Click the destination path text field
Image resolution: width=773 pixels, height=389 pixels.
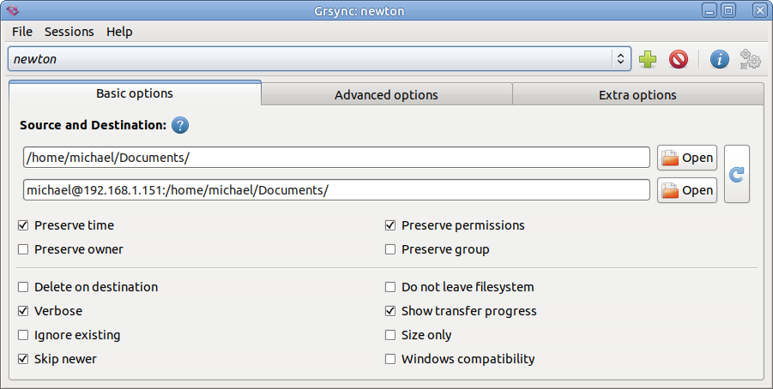click(336, 190)
